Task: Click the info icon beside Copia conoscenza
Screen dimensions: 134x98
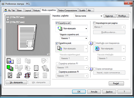Action: point(91,69)
